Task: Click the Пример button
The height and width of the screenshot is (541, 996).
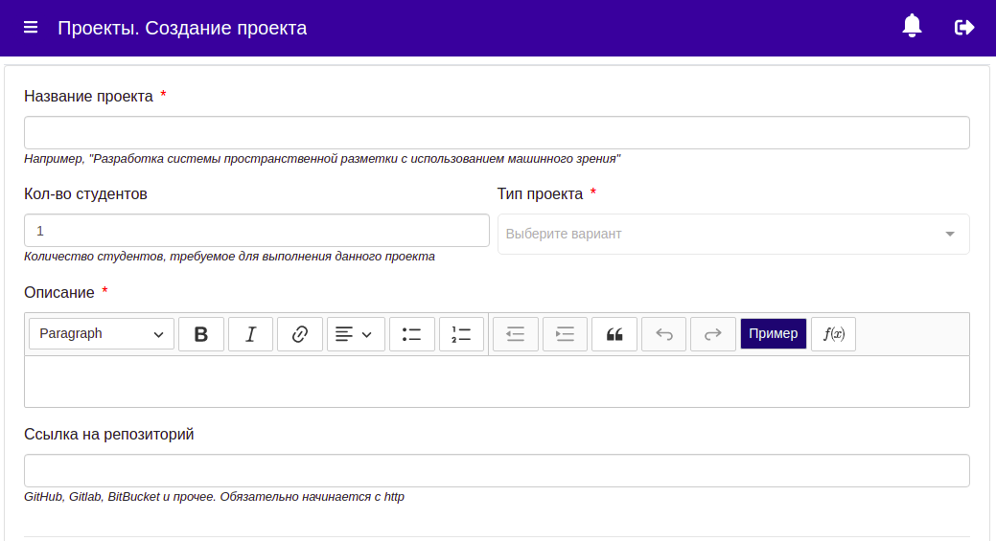Action: (x=773, y=333)
